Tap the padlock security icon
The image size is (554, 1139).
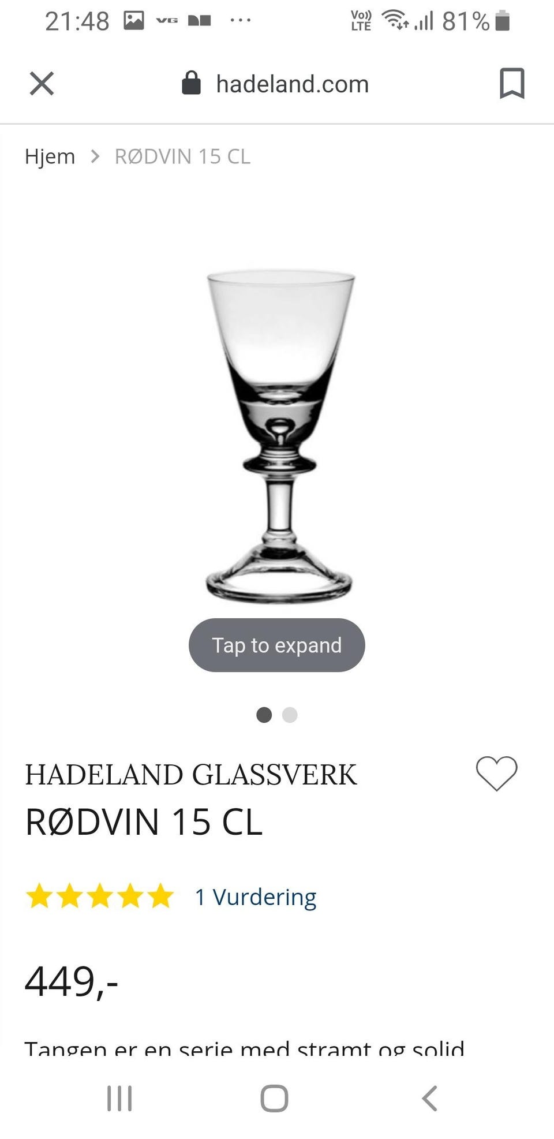191,83
